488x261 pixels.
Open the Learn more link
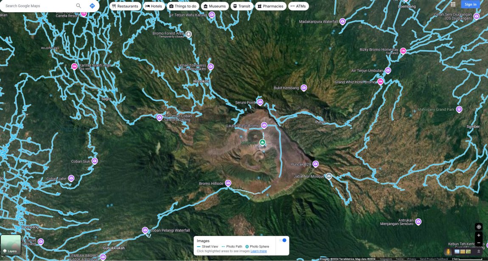[x=258, y=251]
